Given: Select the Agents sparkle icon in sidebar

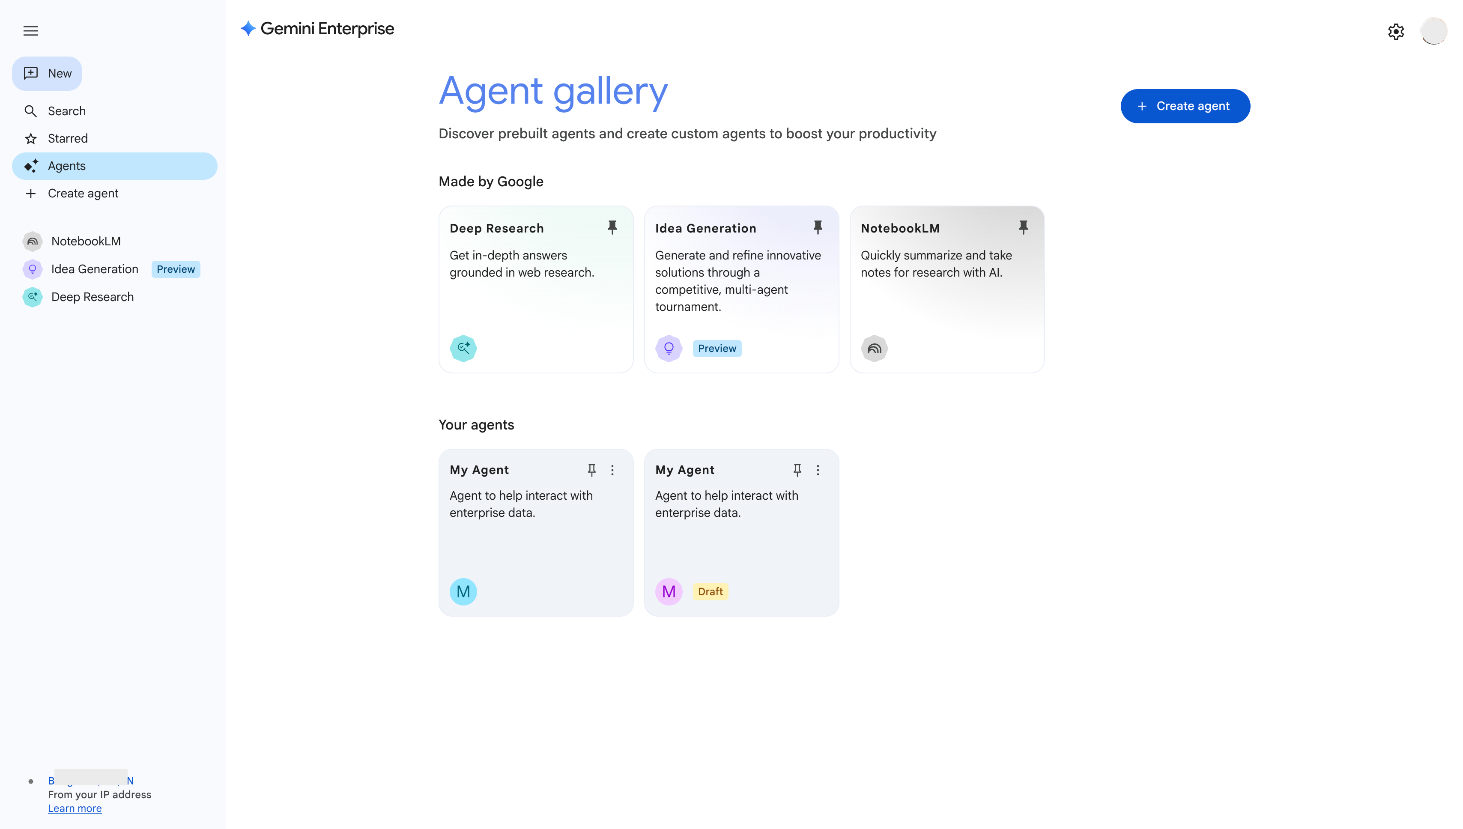Looking at the screenshot, I should 31,166.
